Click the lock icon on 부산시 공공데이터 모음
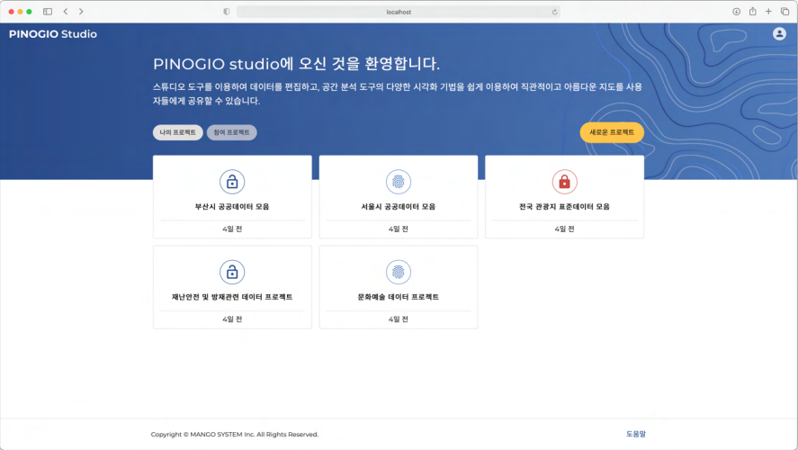 (x=232, y=182)
